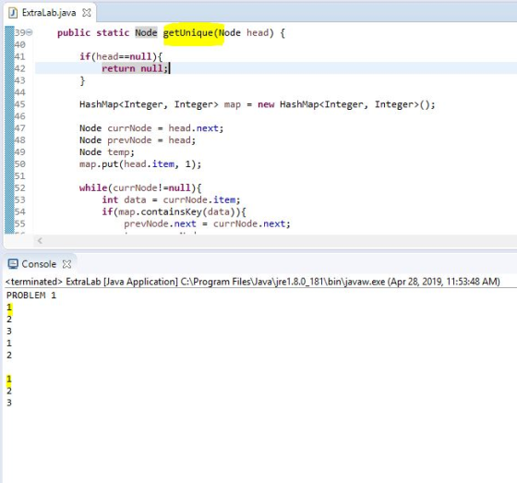Click line number 52 in the gutter

(x=19, y=187)
